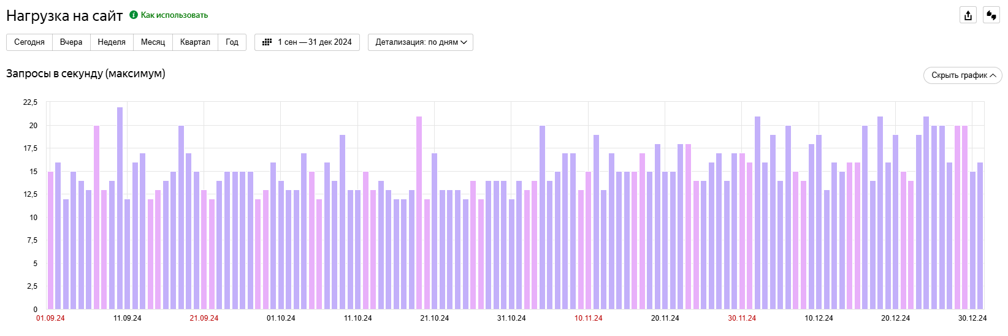Open the 'Как использовать' help link
The height and width of the screenshot is (336, 1008).
(x=174, y=15)
